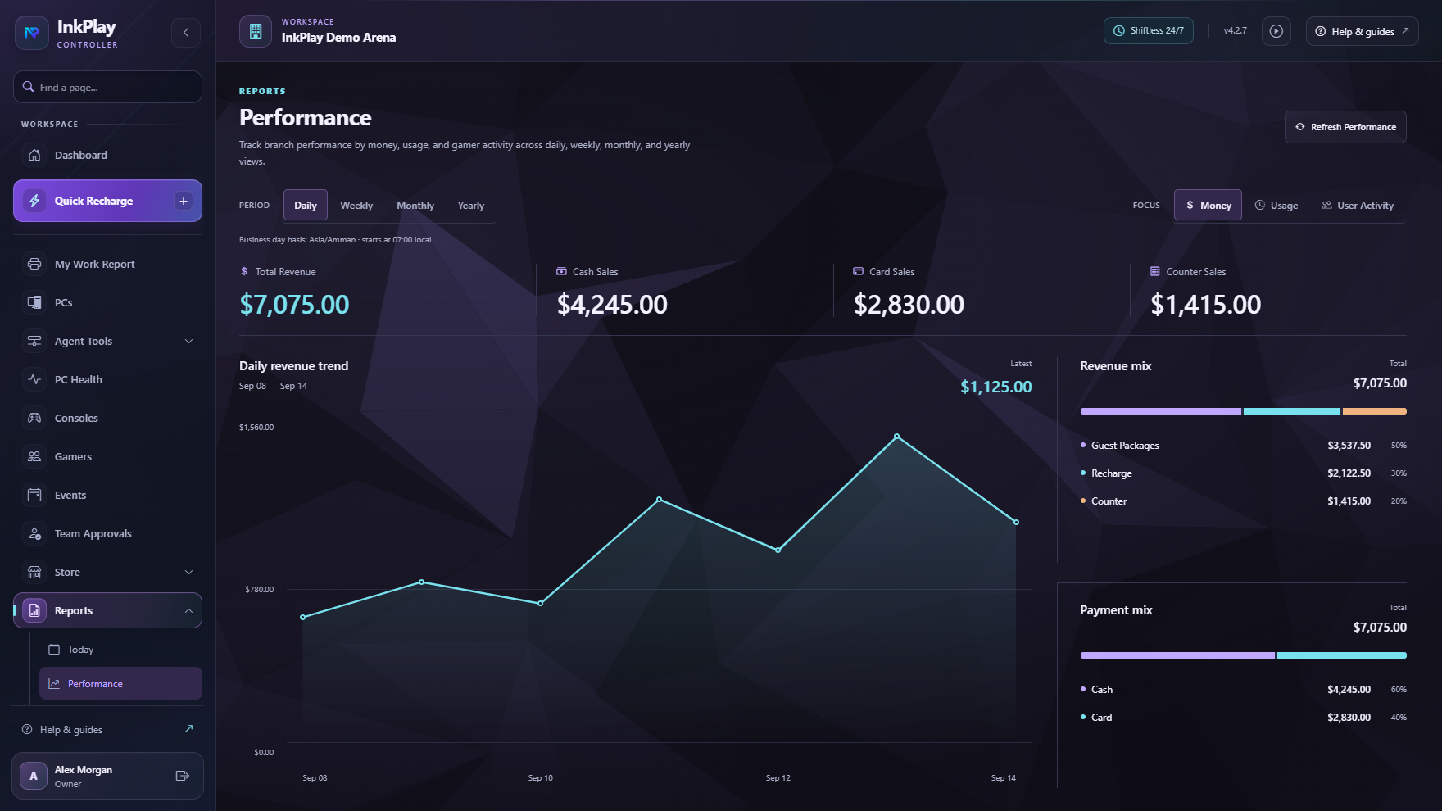The height and width of the screenshot is (811, 1442).
Task: Collapse the sidebar with the arrow button
Action: click(186, 33)
